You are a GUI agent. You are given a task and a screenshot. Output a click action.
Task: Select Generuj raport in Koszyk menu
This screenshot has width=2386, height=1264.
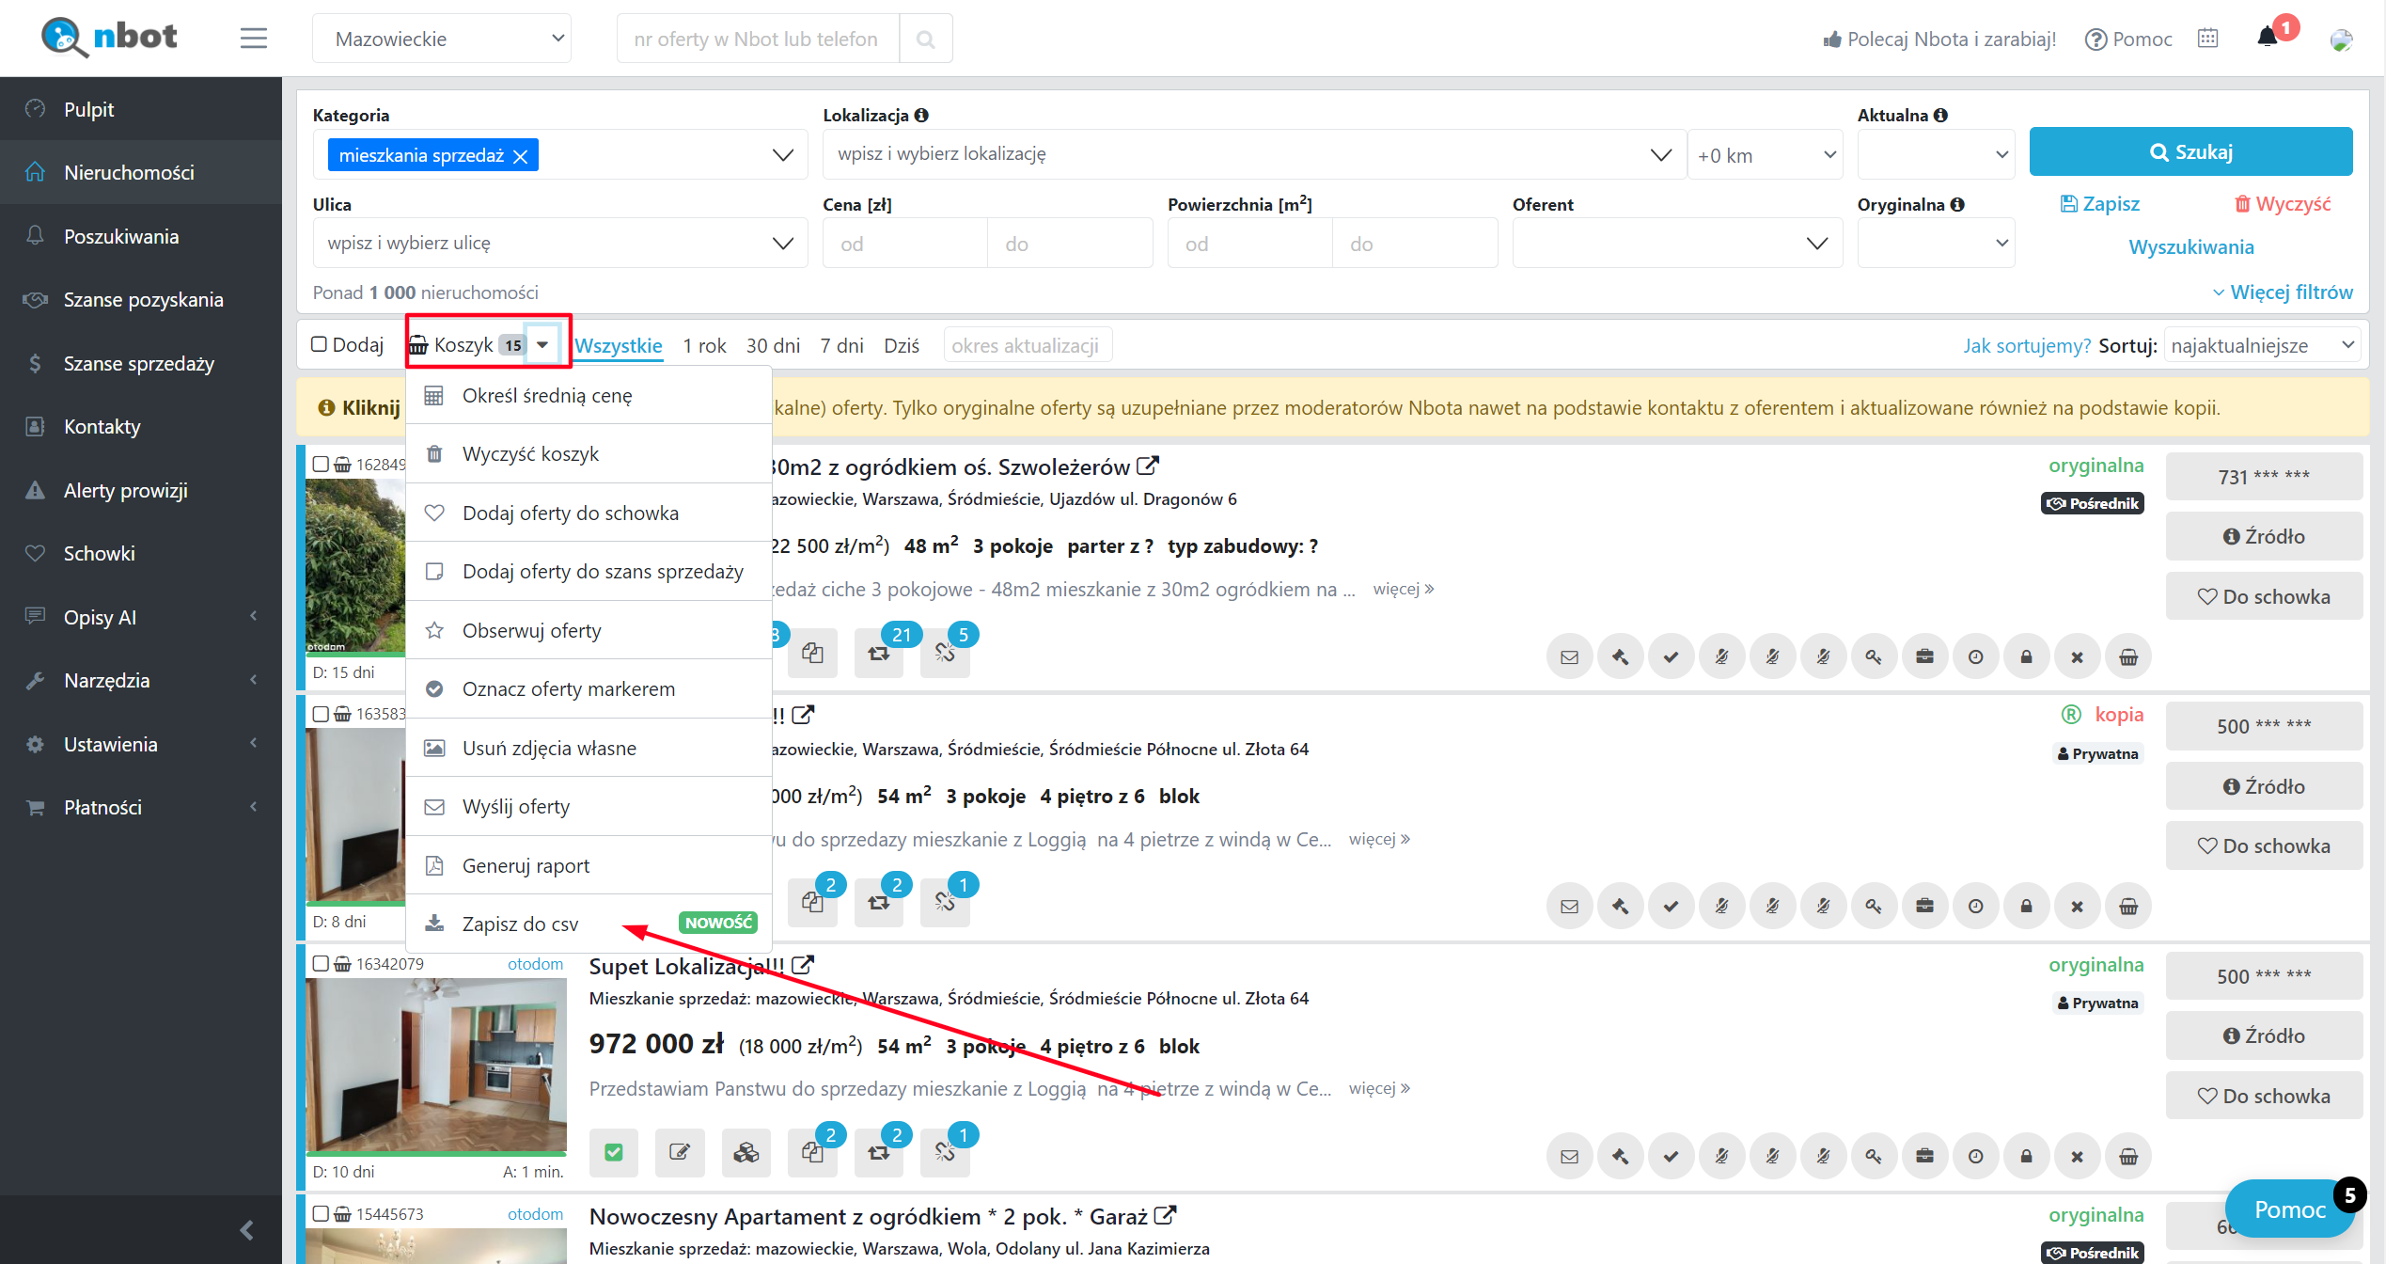point(589,865)
